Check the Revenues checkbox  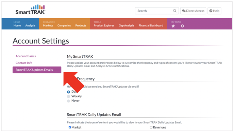pyautogui.click(x=151, y=127)
